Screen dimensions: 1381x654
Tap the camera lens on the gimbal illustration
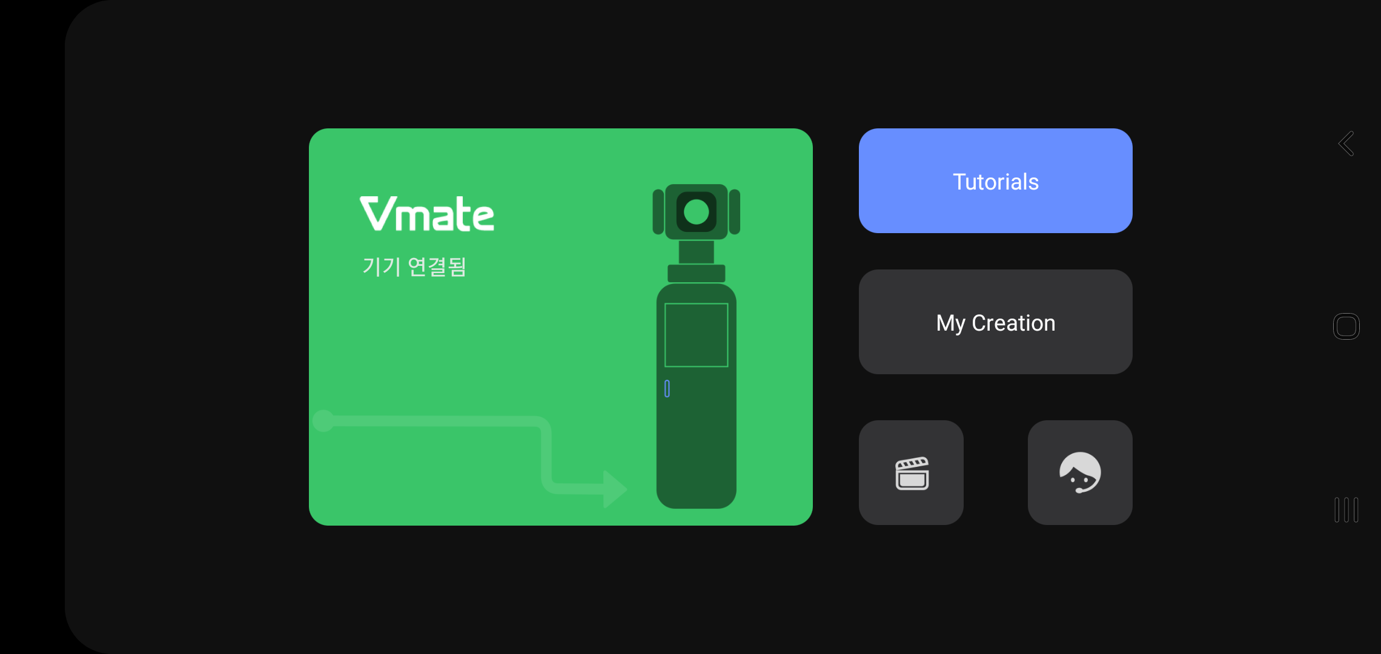point(696,212)
